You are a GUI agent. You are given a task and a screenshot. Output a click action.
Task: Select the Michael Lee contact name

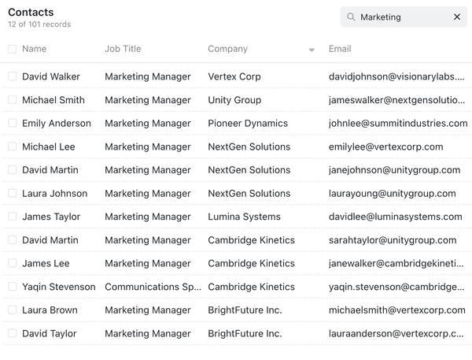(49, 147)
